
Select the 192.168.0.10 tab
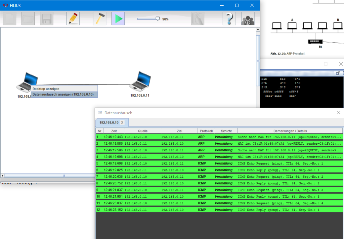tap(109, 122)
